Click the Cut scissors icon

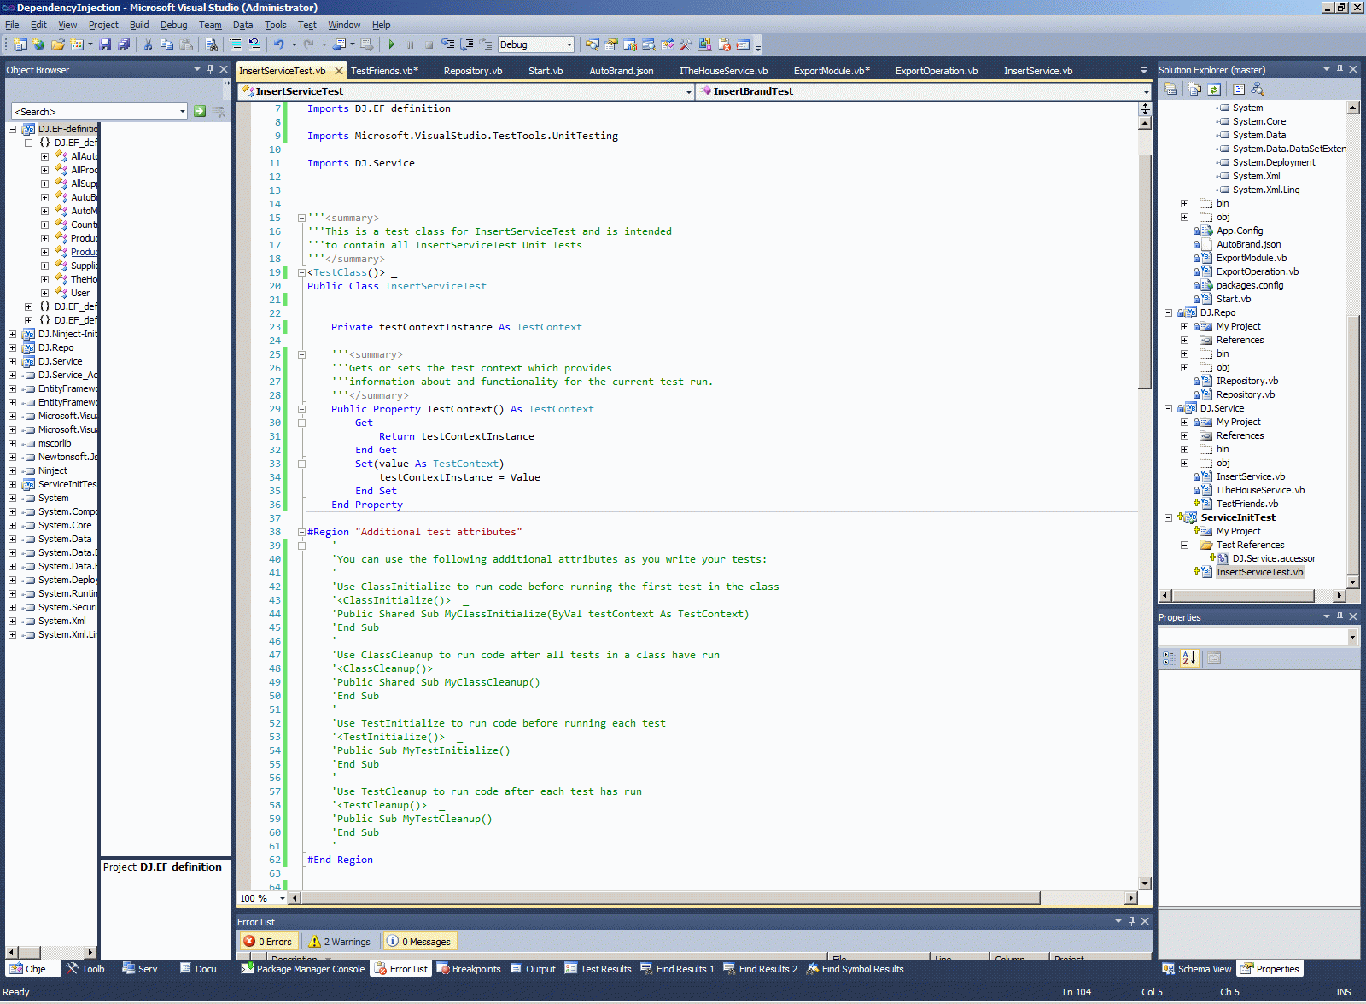pos(148,44)
